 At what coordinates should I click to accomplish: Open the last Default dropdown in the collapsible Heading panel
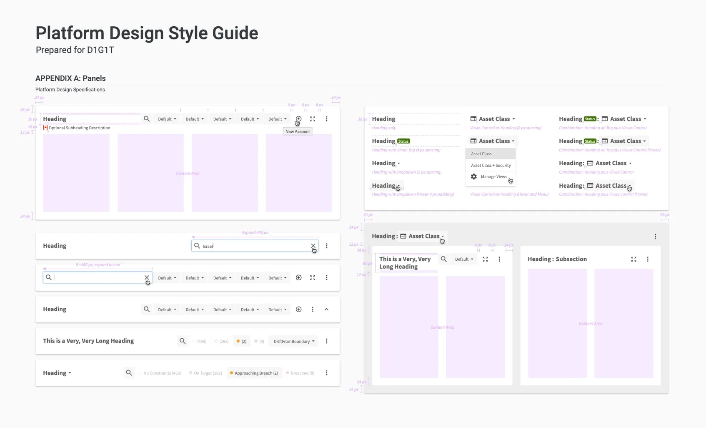click(x=277, y=310)
